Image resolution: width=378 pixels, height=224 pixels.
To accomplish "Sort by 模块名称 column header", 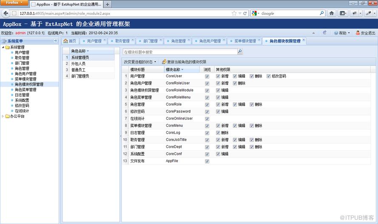I will [182, 70].
